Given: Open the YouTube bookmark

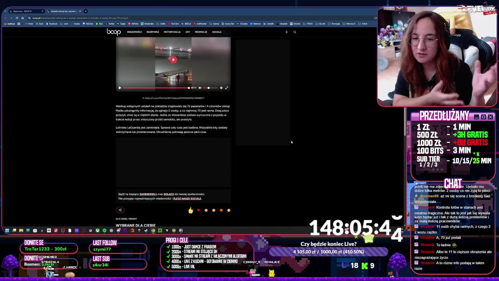Looking at the screenshot, I should (x=173, y=24).
